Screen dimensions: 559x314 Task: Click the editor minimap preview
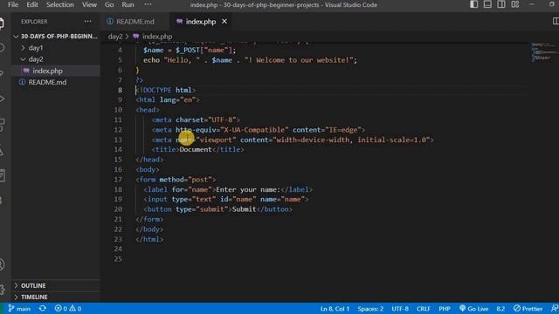pyautogui.click(x=545, y=52)
